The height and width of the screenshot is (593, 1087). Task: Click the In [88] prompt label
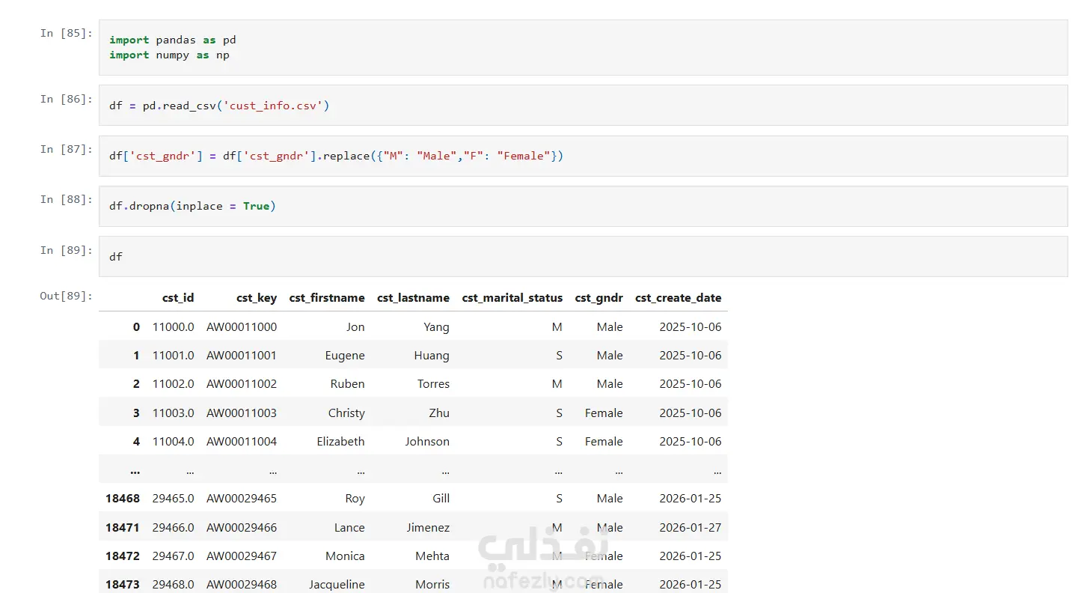point(66,199)
